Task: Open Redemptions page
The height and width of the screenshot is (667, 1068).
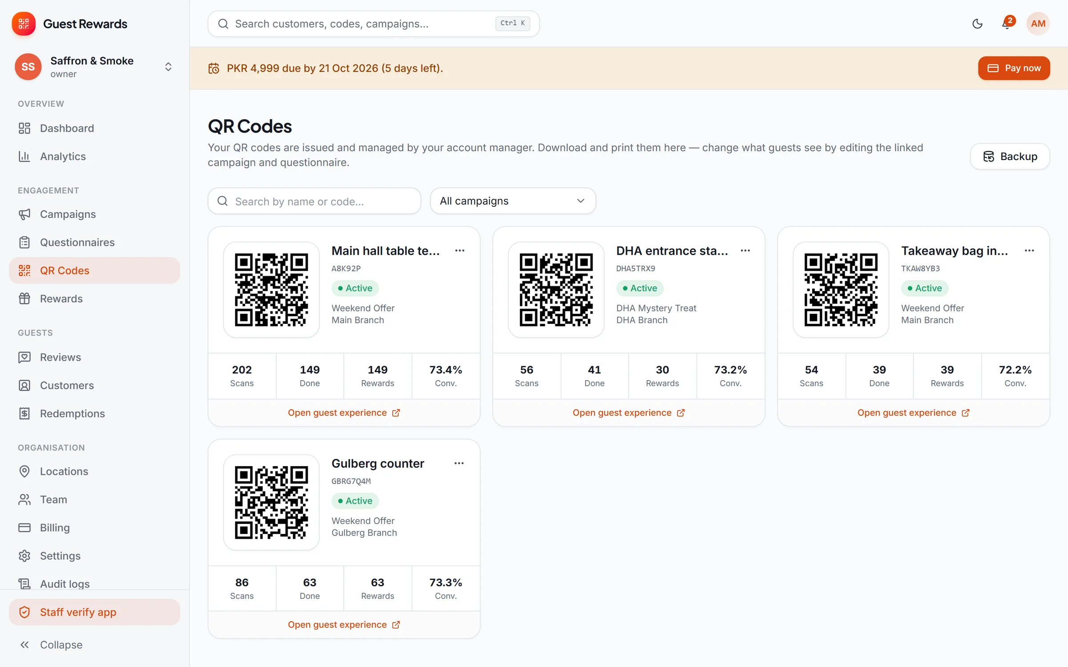Action: click(x=94, y=414)
